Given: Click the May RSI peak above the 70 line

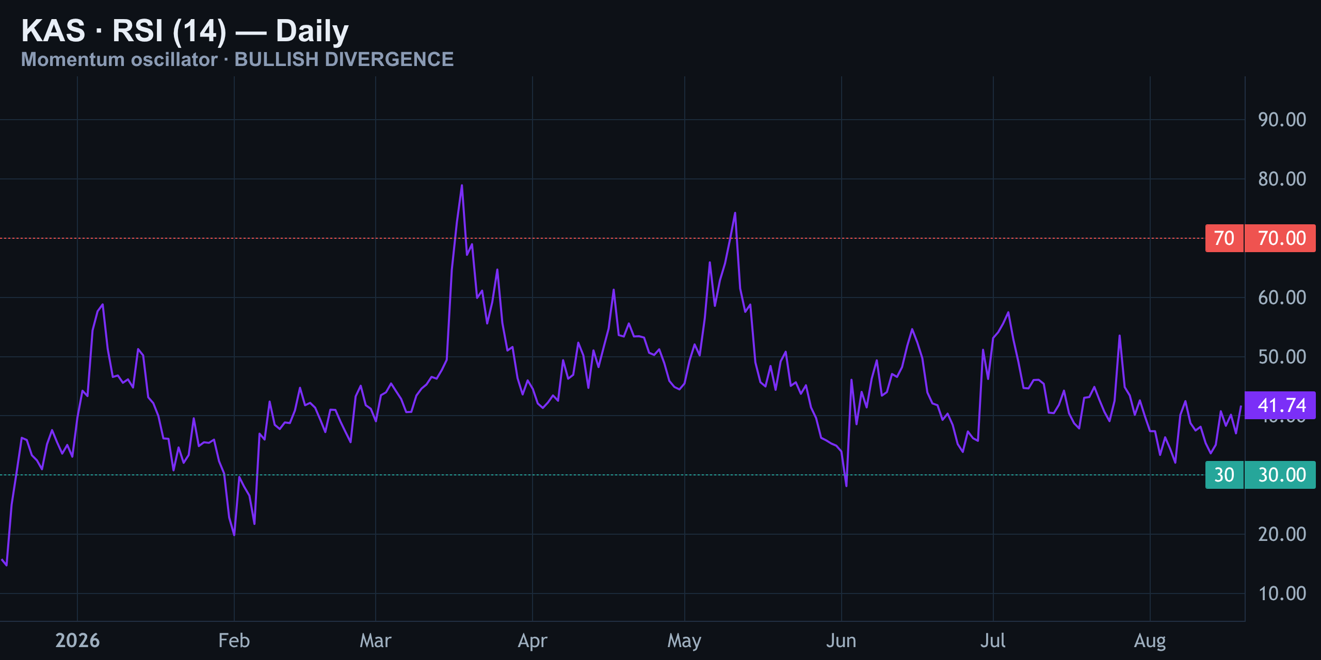Looking at the screenshot, I should click(x=735, y=213).
